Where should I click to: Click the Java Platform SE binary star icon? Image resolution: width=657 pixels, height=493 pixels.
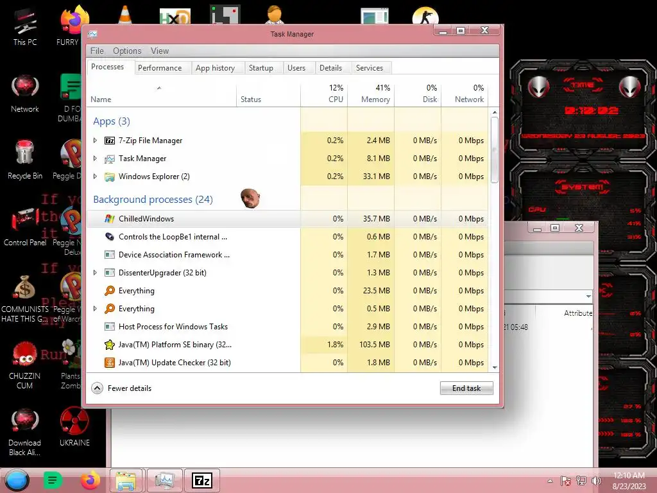tap(109, 345)
